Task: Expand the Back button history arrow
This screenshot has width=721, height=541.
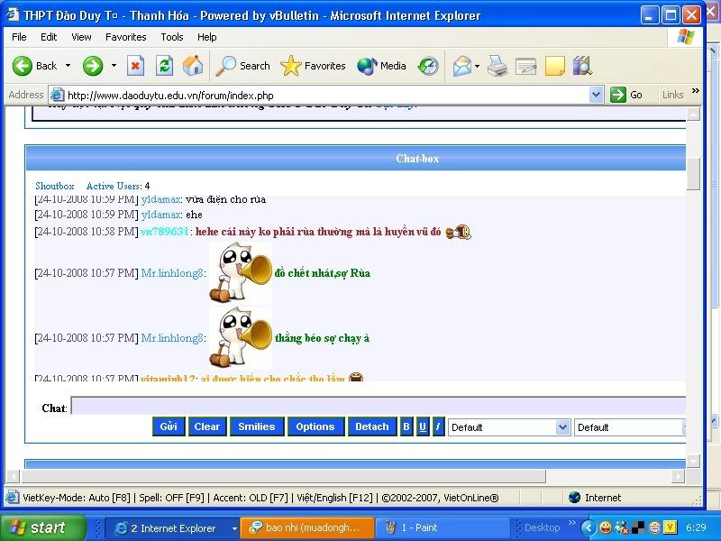Action: [x=68, y=66]
